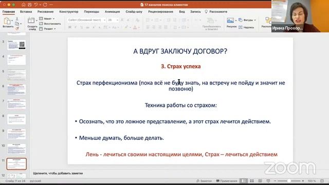Click the bullet Меньше думать, больше делать.
The width and height of the screenshot is (329, 185).
point(121,138)
